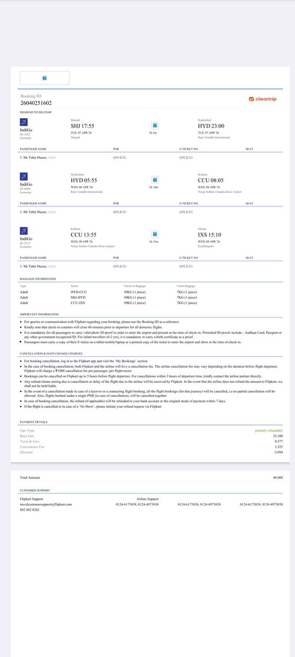Click the duration icon above 2h 10m
The image size is (295, 657).
pyautogui.click(x=155, y=180)
